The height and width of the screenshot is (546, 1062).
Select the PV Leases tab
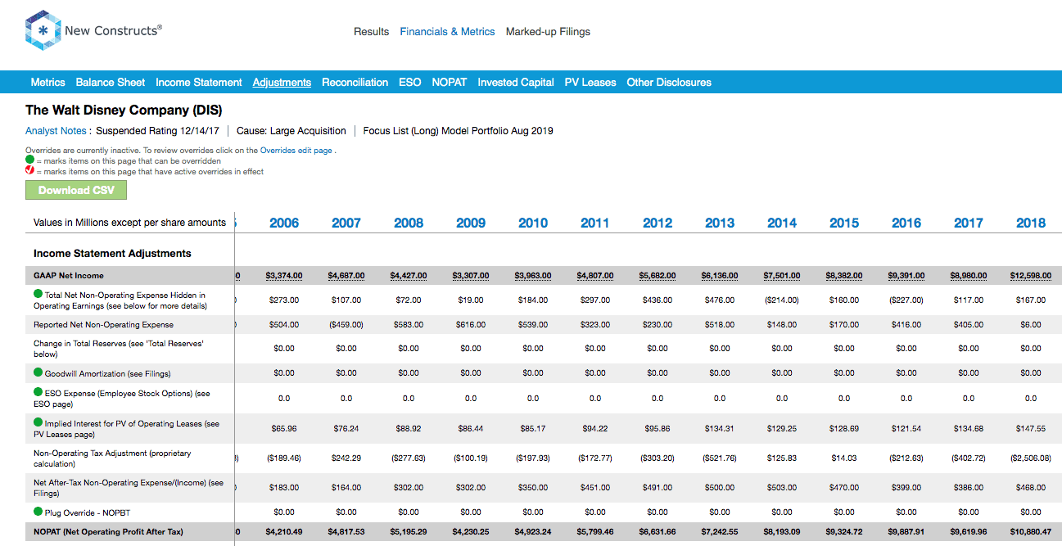click(590, 82)
